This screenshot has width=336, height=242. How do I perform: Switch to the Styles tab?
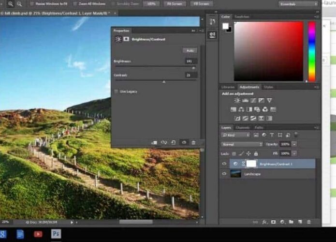coord(268,87)
